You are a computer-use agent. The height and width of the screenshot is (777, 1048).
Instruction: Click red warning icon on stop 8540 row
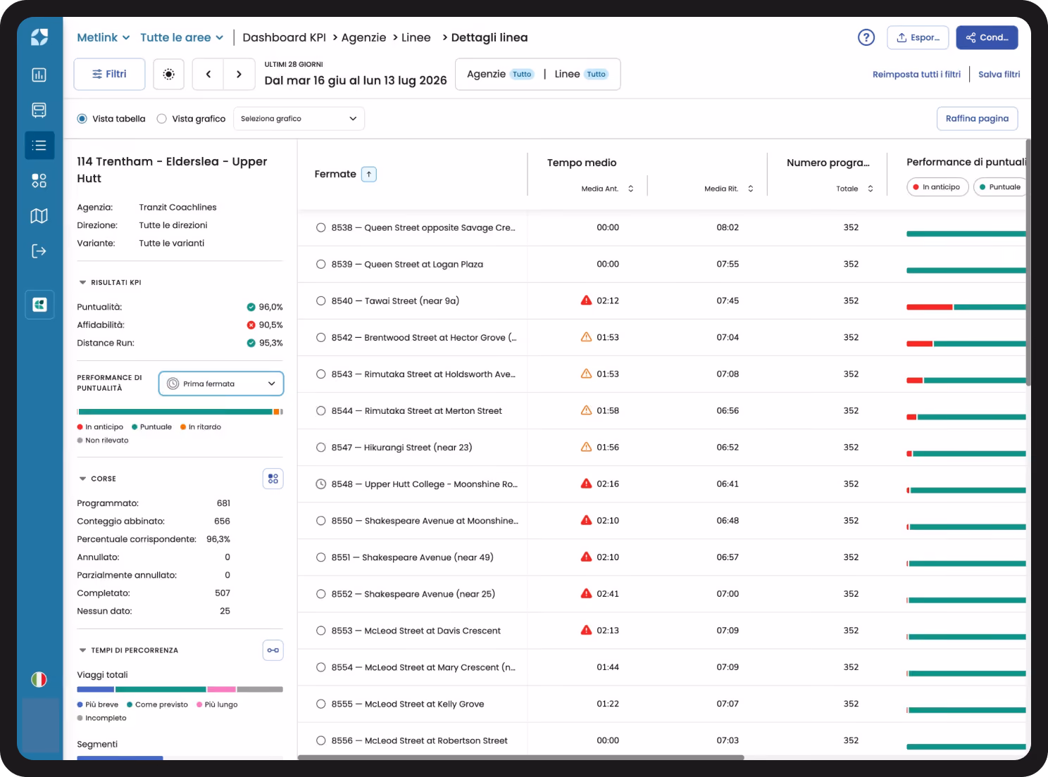point(586,301)
